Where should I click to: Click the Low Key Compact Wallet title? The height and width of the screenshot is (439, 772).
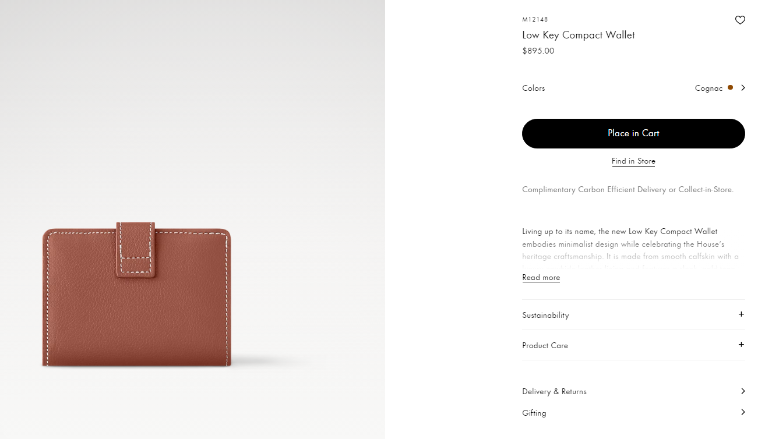[579, 35]
